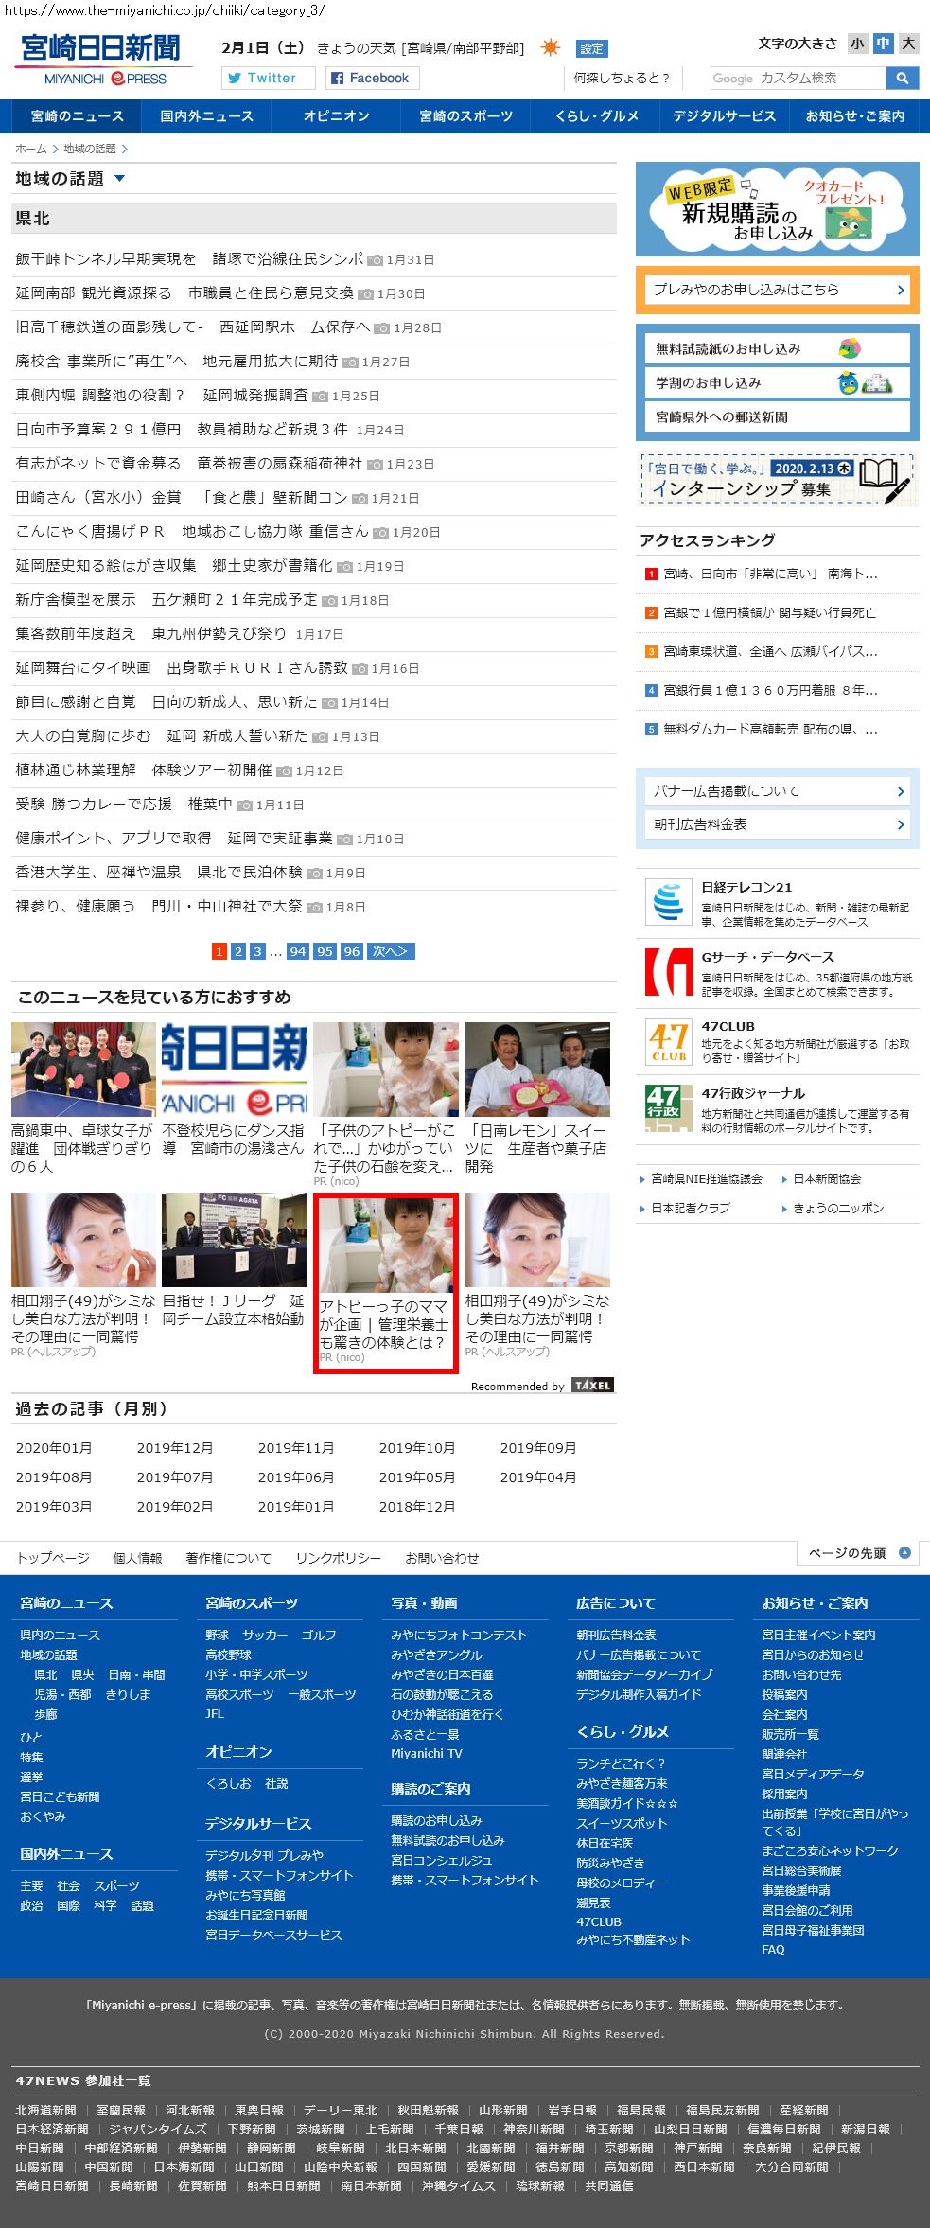Open 学割のお申し込み button
930x2228 pixels.
pos(778,382)
